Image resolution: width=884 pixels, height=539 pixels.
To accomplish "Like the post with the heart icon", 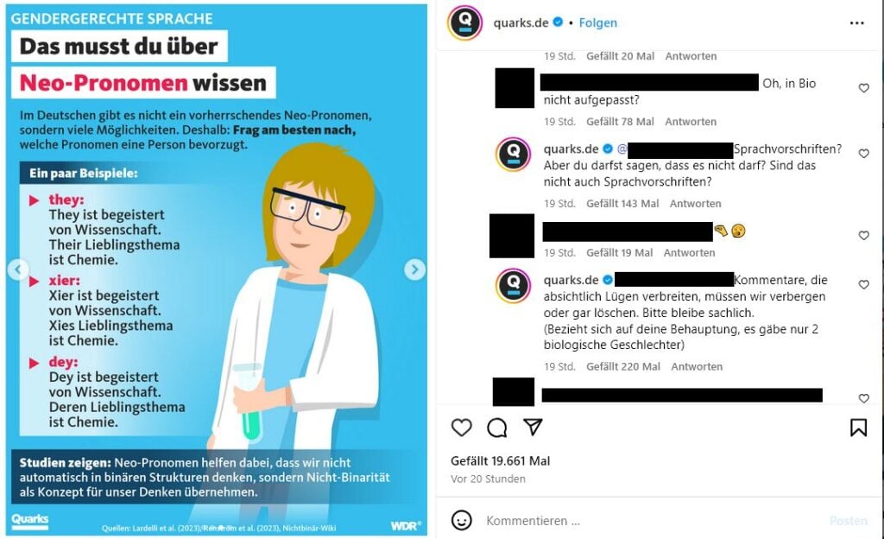I will pyautogui.click(x=461, y=428).
